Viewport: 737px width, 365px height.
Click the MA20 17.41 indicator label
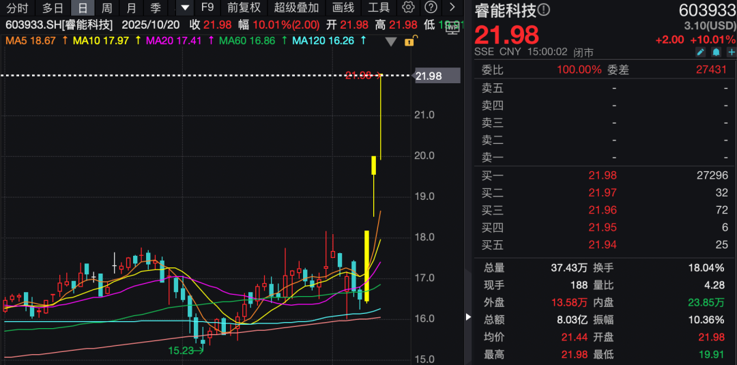pyautogui.click(x=174, y=42)
